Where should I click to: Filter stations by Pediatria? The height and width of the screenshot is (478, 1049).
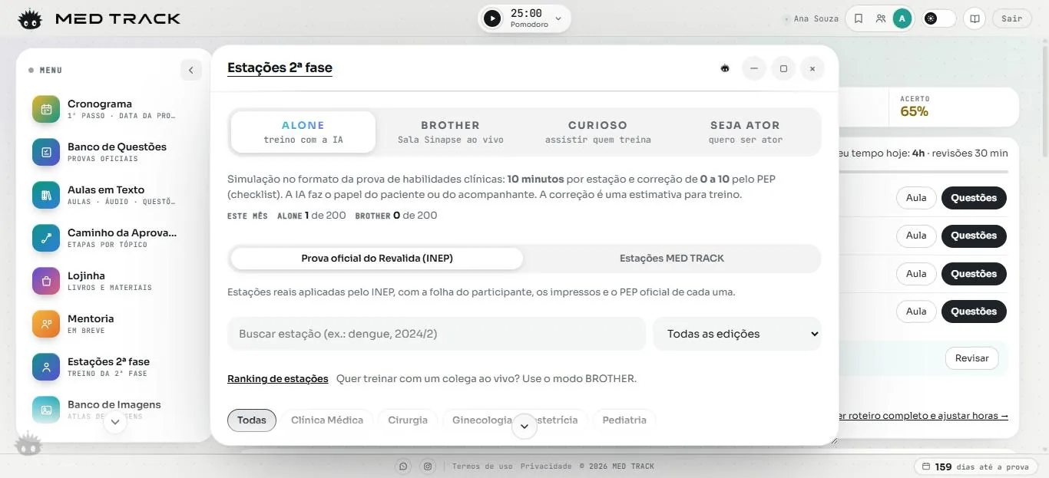(x=624, y=420)
